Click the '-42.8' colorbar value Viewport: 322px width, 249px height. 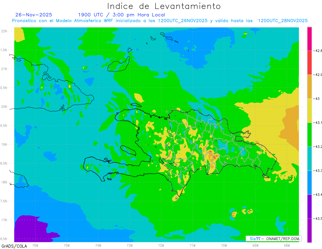click(x=318, y=51)
